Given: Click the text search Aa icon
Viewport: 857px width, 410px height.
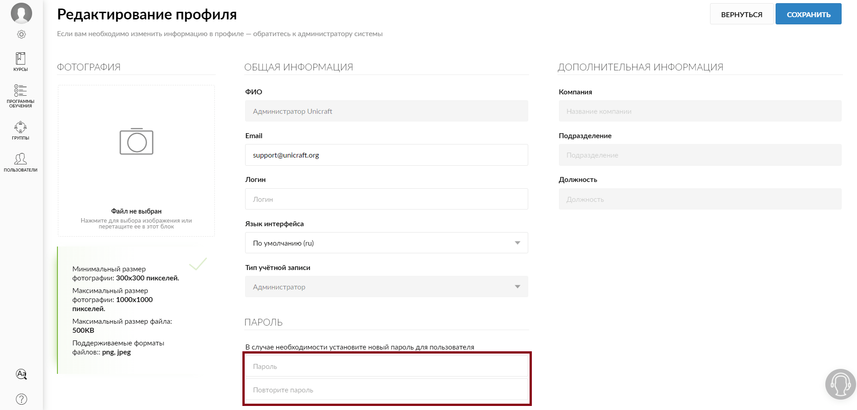Looking at the screenshot, I should (x=21, y=374).
